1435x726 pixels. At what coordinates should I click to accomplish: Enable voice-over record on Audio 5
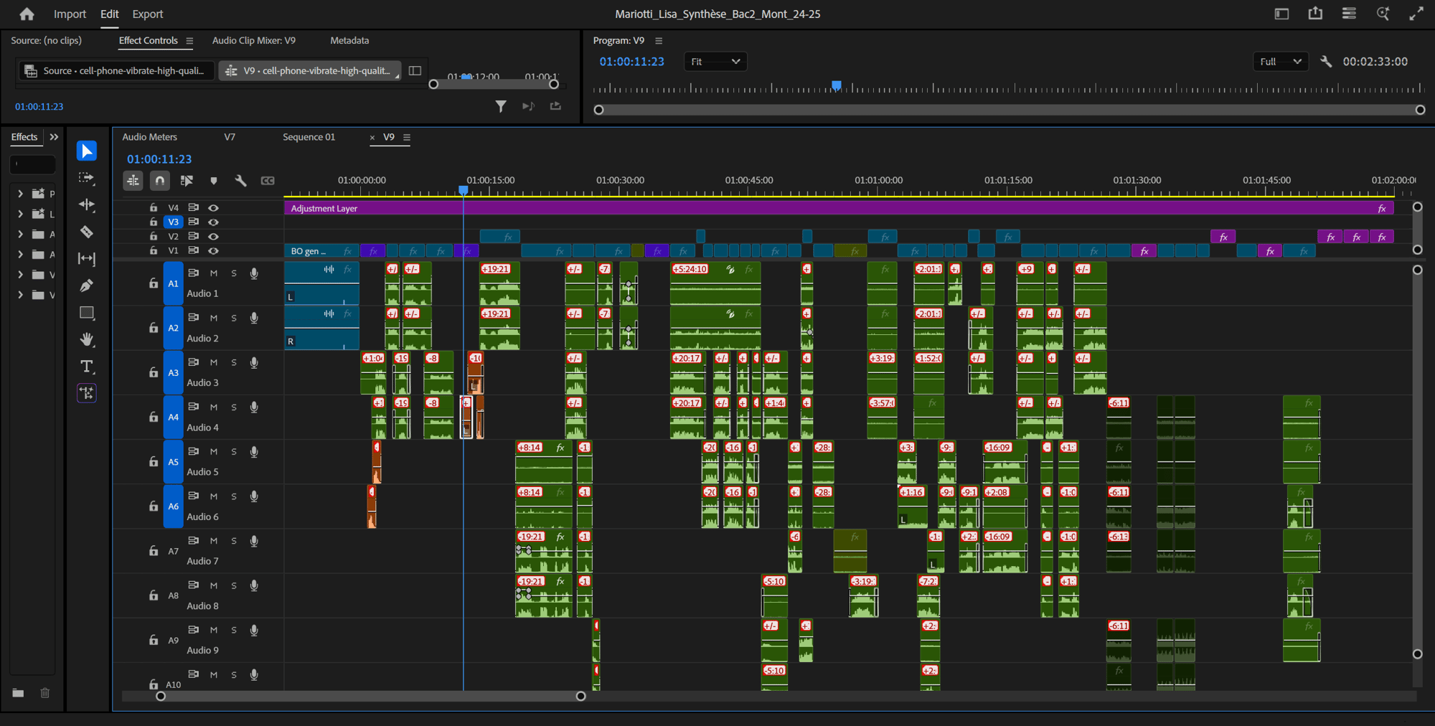254,452
